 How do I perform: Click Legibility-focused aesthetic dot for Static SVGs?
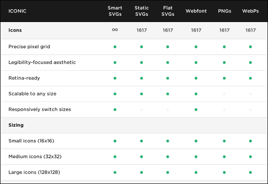click(x=142, y=63)
